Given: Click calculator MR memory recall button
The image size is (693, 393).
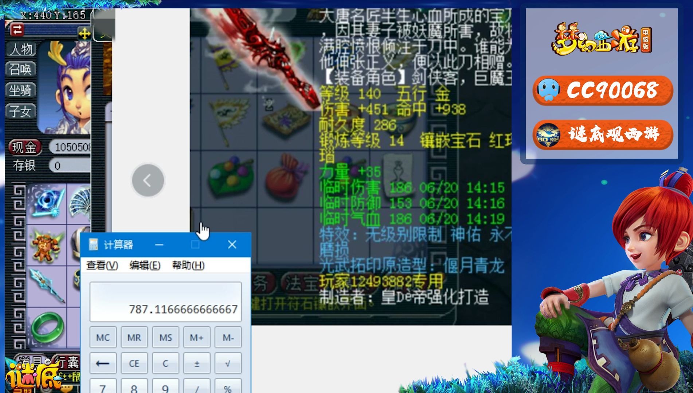Looking at the screenshot, I should point(134,337).
